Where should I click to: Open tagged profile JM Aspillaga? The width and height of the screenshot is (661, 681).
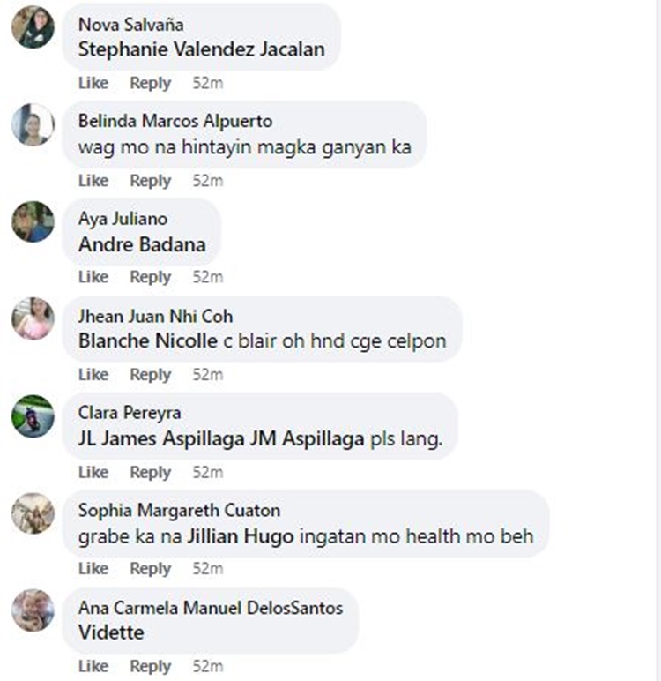click(x=307, y=438)
